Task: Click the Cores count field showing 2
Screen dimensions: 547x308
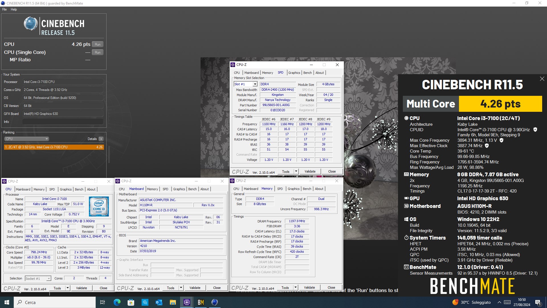Action: pyautogui.click(x=74, y=278)
